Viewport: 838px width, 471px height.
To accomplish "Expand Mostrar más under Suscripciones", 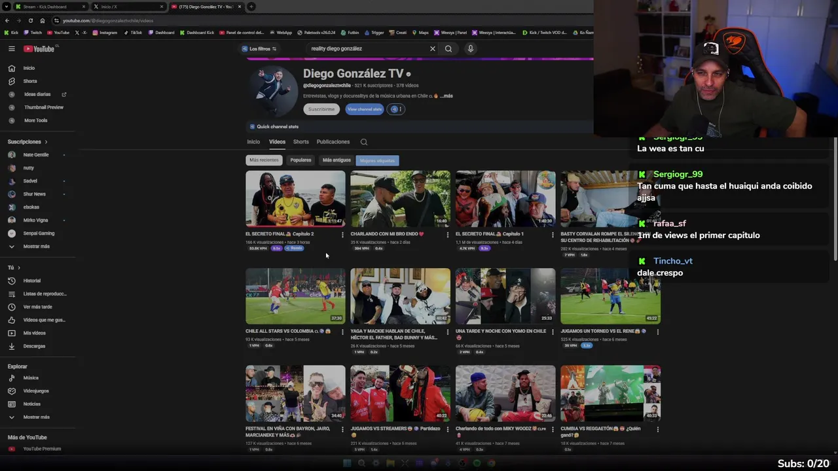I will (x=36, y=247).
